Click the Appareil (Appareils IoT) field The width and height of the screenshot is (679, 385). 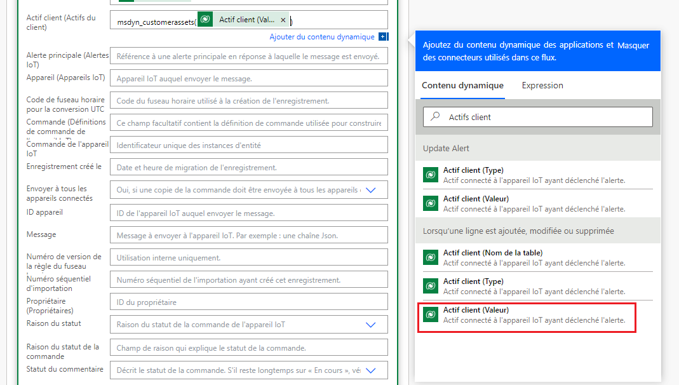248,78
